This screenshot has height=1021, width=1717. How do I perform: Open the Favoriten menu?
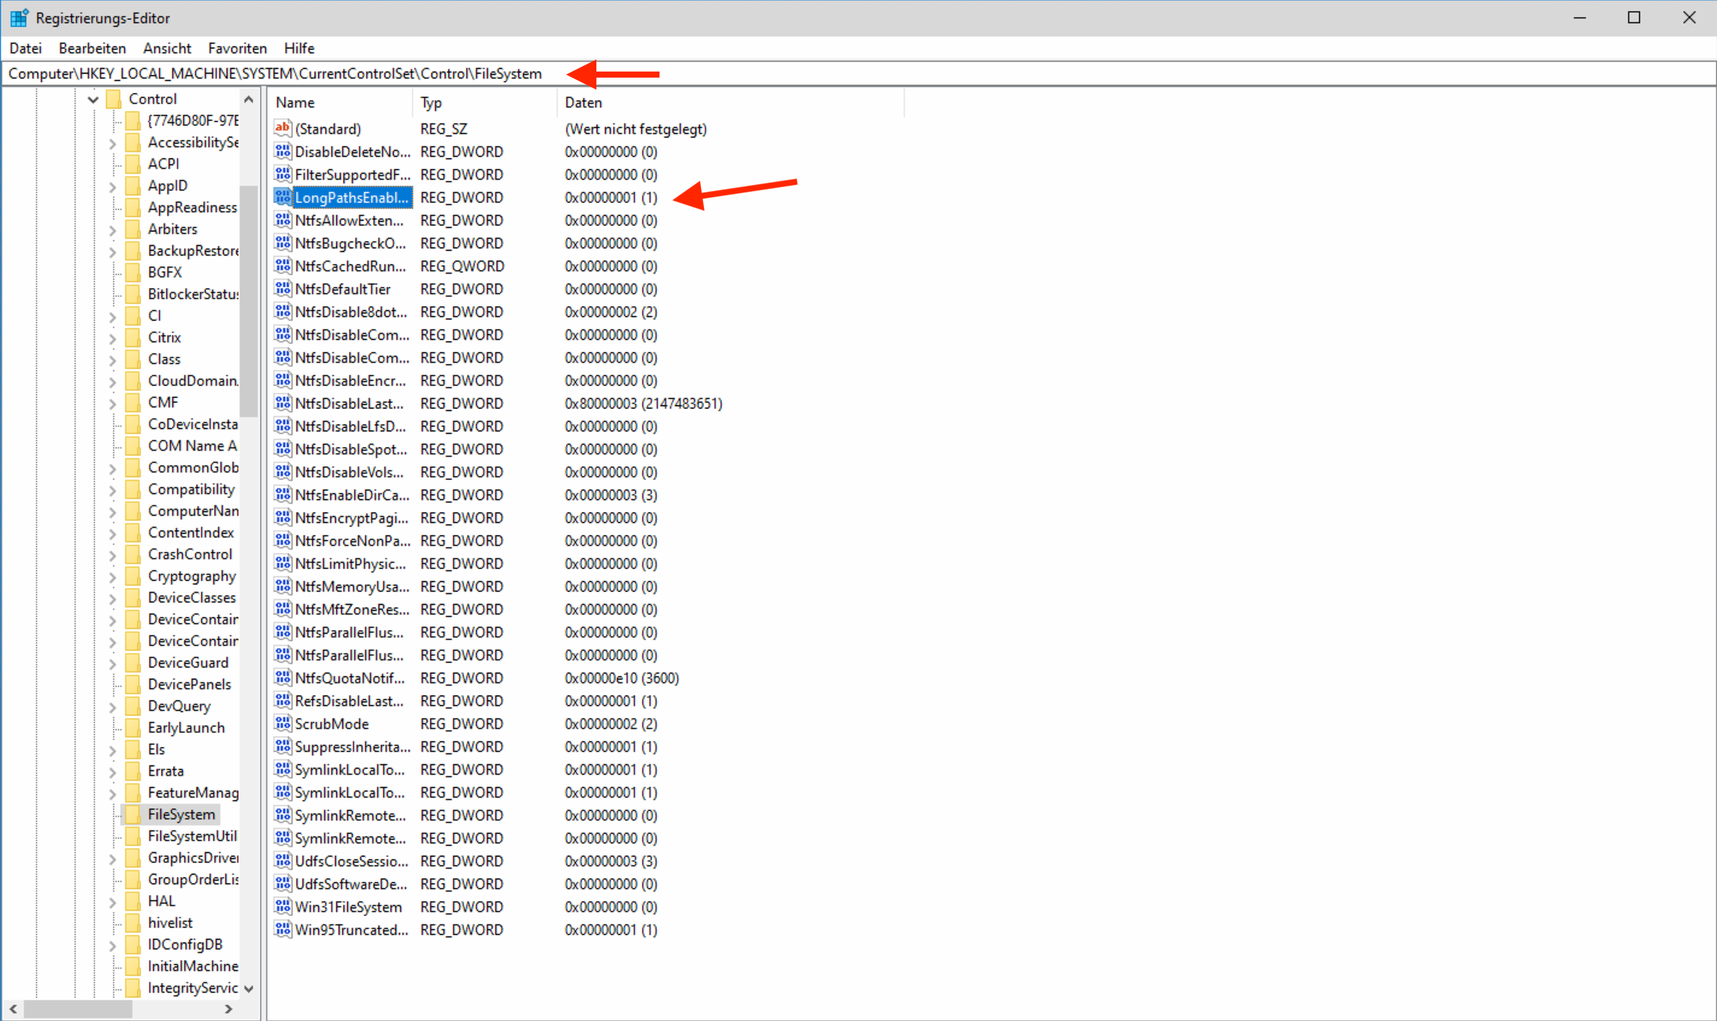pos(237,48)
